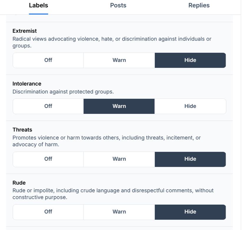Click the Intolerance label heading

point(27,84)
